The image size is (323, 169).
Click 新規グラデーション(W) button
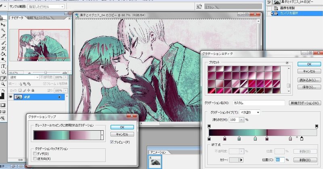pos(305,103)
